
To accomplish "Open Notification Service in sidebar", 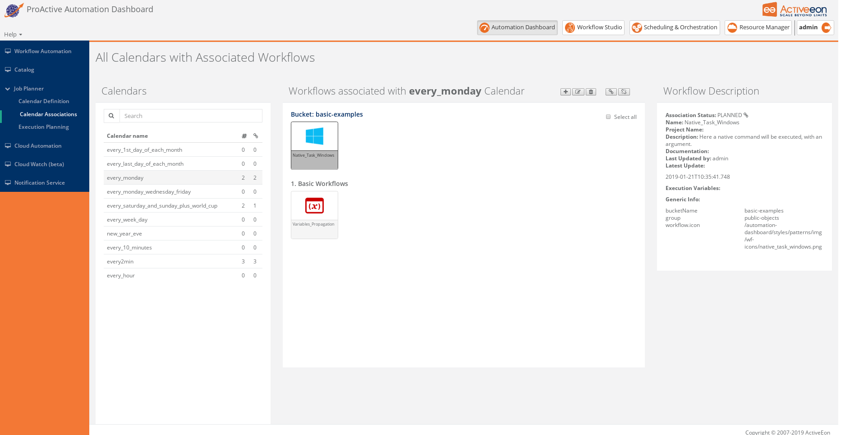I will coord(40,183).
